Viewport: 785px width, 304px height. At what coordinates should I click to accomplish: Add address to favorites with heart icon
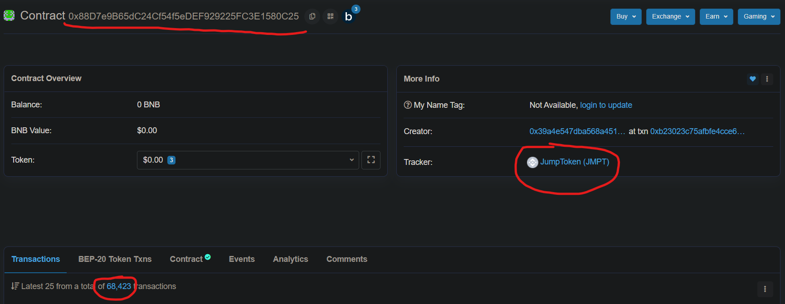pos(753,79)
